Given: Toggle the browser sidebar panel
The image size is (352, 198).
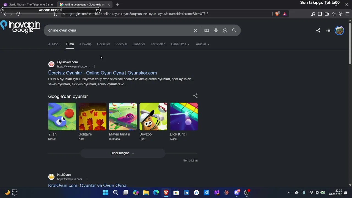Looking at the screenshot, I should 320,14.
